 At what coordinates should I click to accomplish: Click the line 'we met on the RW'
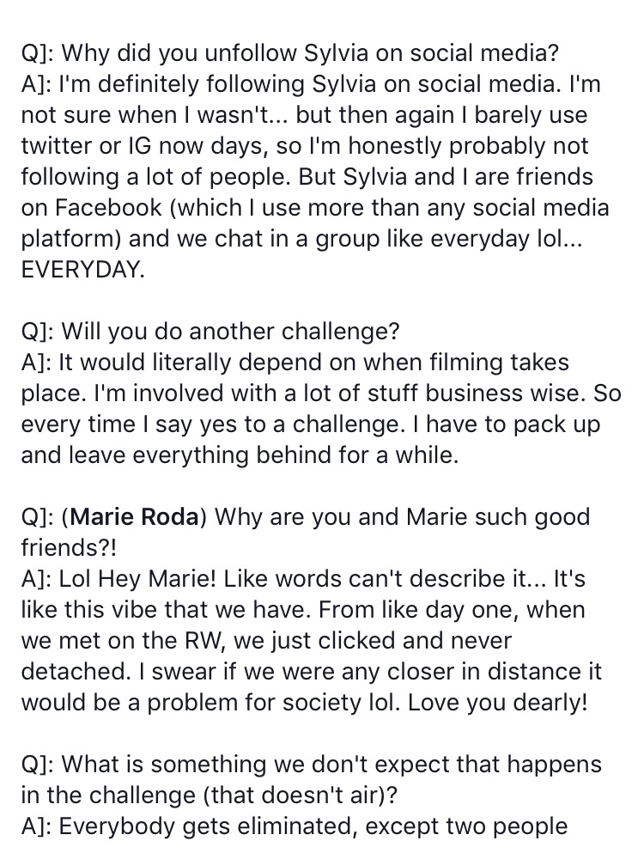click(266, 641)
